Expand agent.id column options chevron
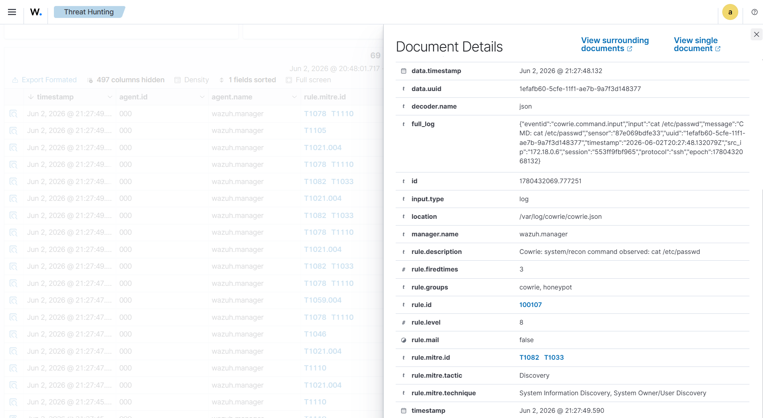Screen dimensions: 763x418 202,97
